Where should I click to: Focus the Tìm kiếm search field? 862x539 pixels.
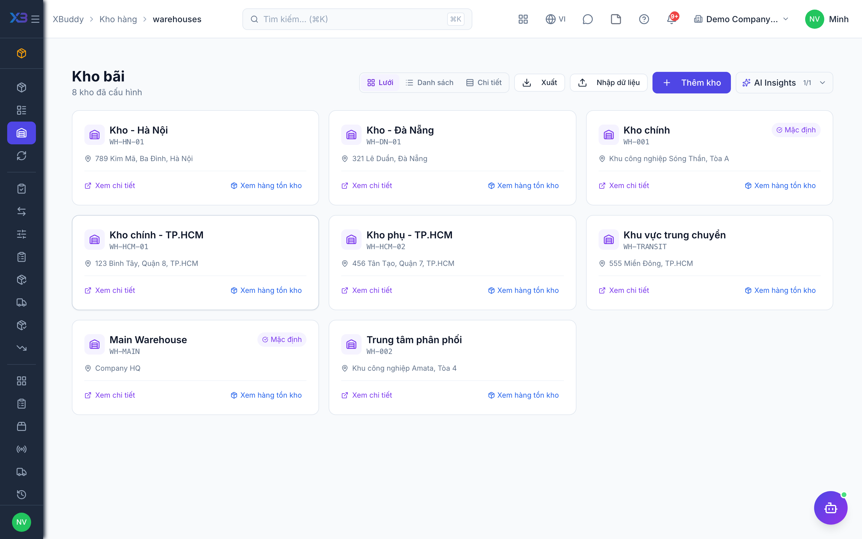[x=357, y=19]
